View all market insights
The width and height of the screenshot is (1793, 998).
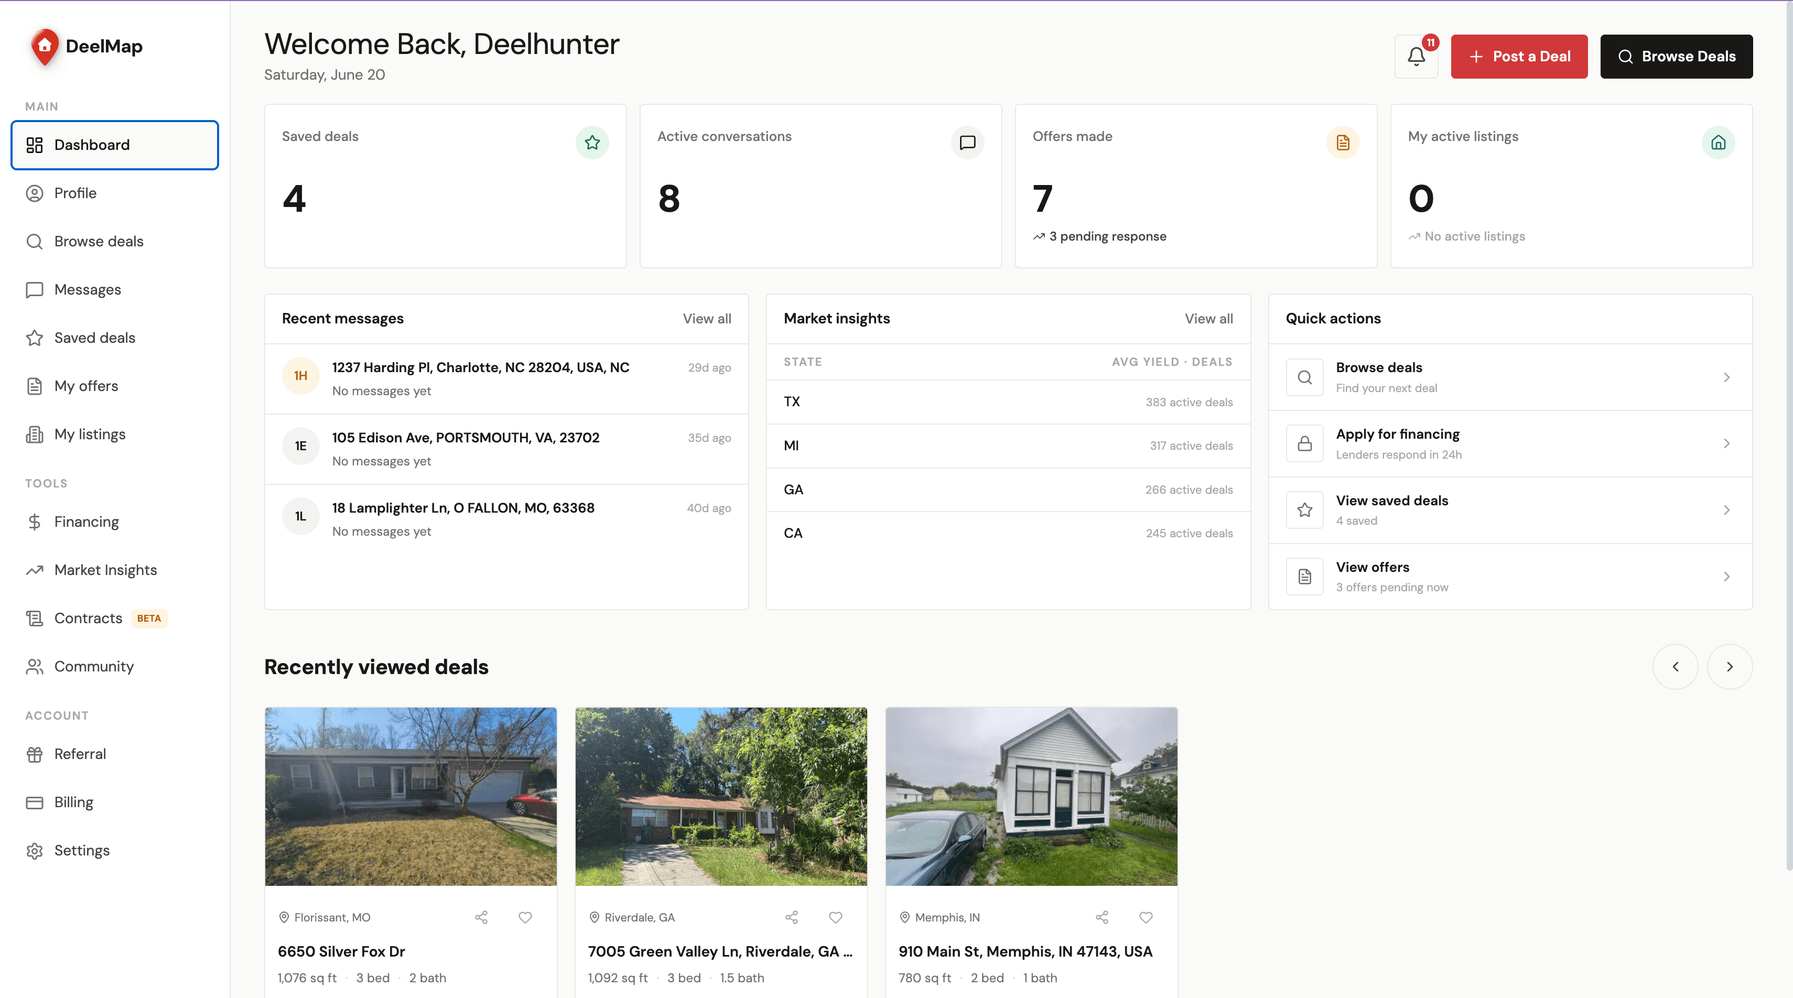click(x=1208, y=319)
